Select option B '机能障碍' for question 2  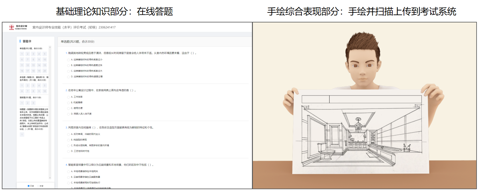click(68, 103)
